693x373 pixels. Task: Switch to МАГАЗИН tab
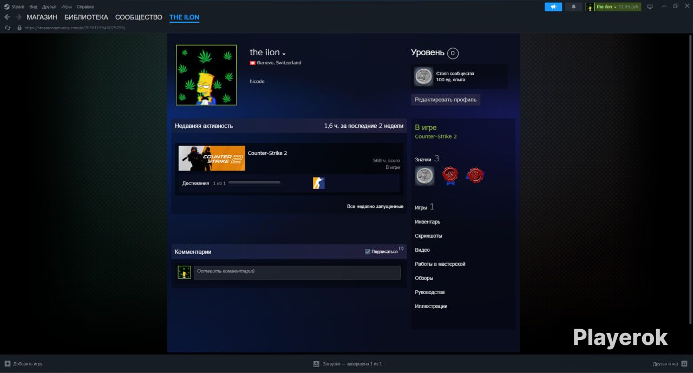[x=42, y=17]
